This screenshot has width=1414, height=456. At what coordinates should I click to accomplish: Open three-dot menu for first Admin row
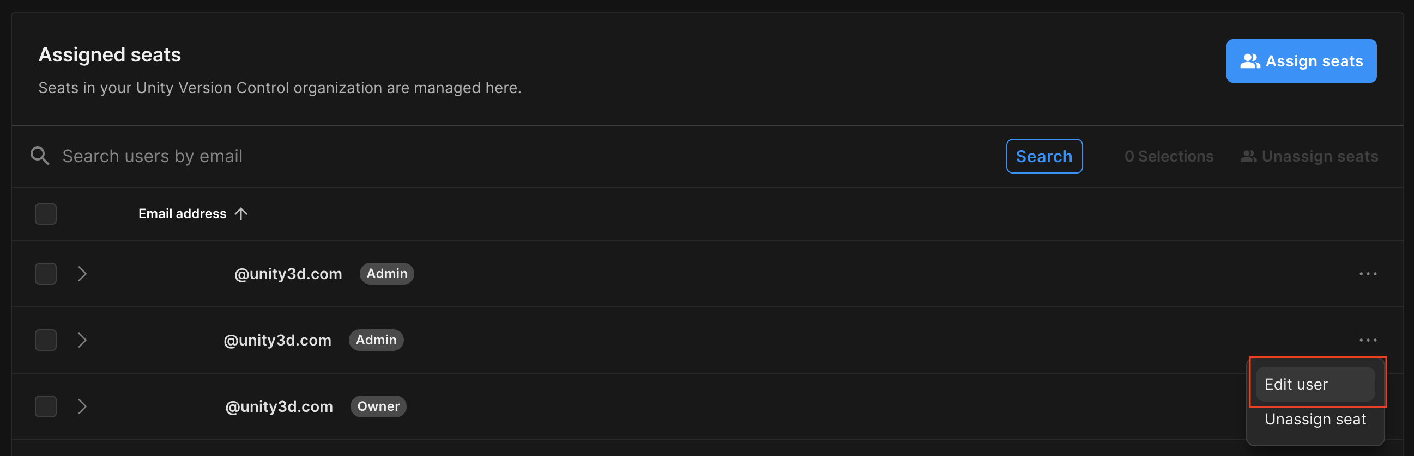click(1367, 274)
